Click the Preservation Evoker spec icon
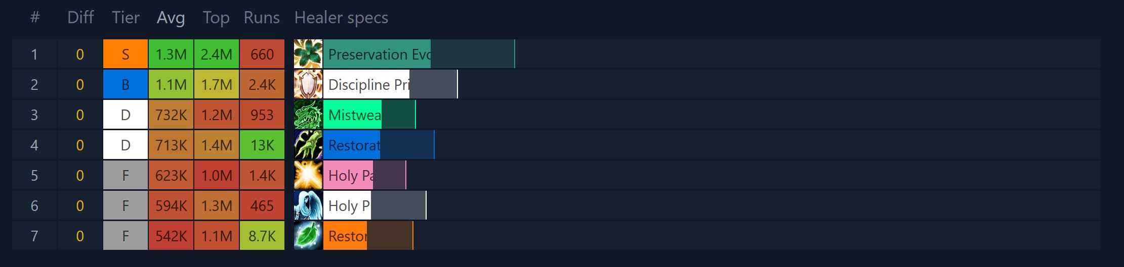Viewport: 1124px width, 267px height. pos(308,54)
